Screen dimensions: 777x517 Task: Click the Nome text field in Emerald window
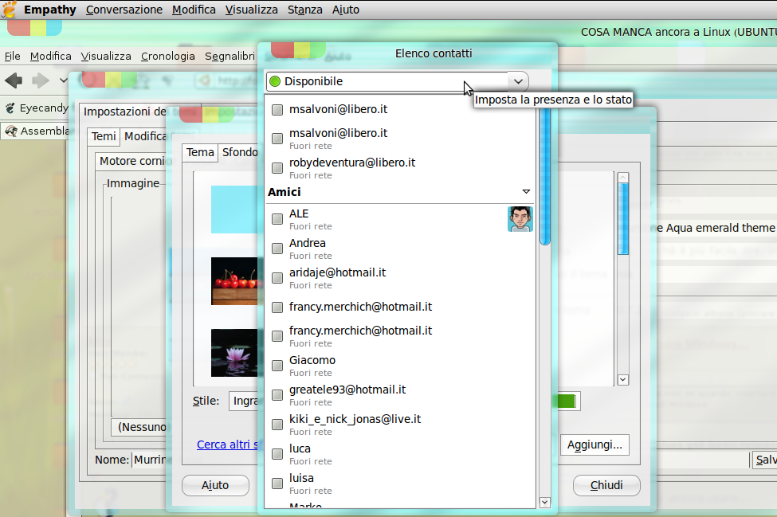[150, 460]
